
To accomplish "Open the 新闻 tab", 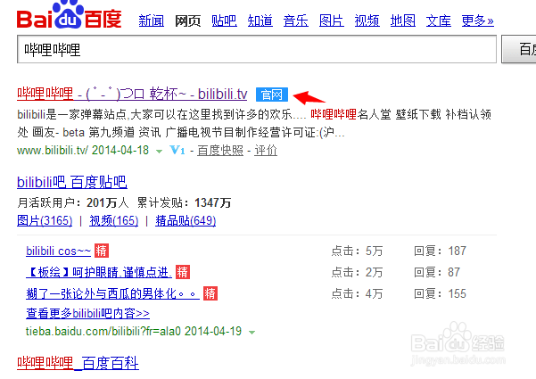I will [151, 21].
